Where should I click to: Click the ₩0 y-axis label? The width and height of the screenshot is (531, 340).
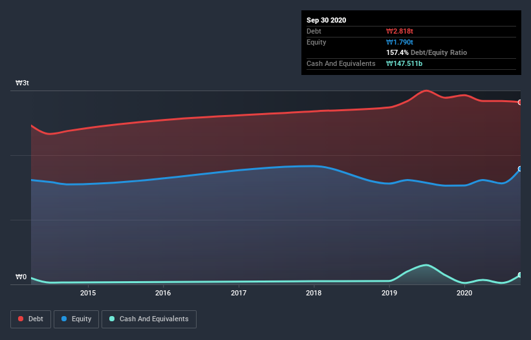tap(21, 277)
